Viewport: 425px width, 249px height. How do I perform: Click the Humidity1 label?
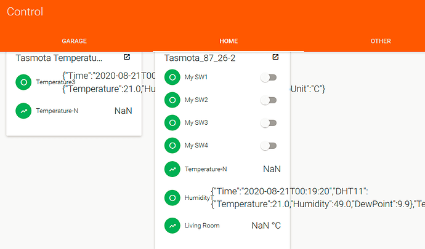tap(199, 197)
